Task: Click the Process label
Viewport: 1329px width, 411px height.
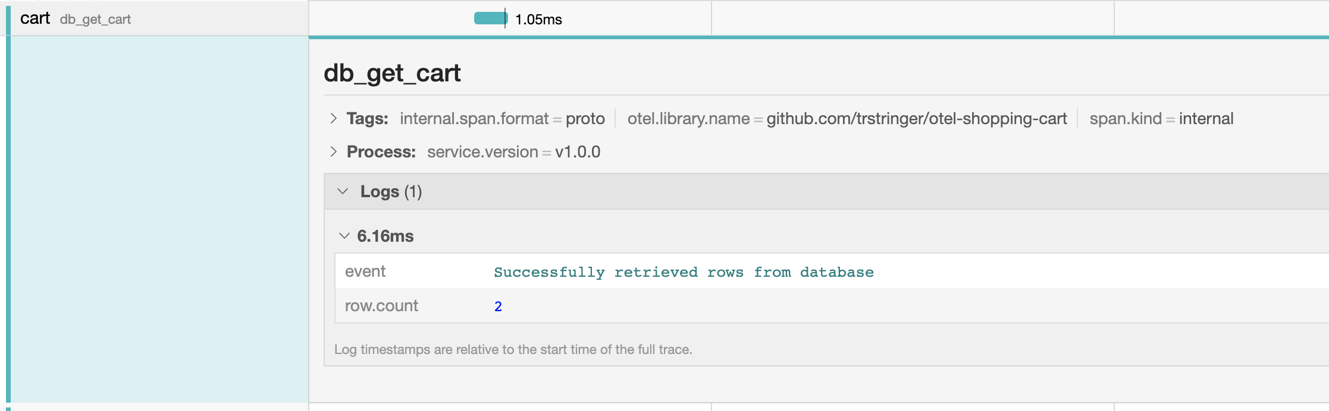Action: (381, 152)
